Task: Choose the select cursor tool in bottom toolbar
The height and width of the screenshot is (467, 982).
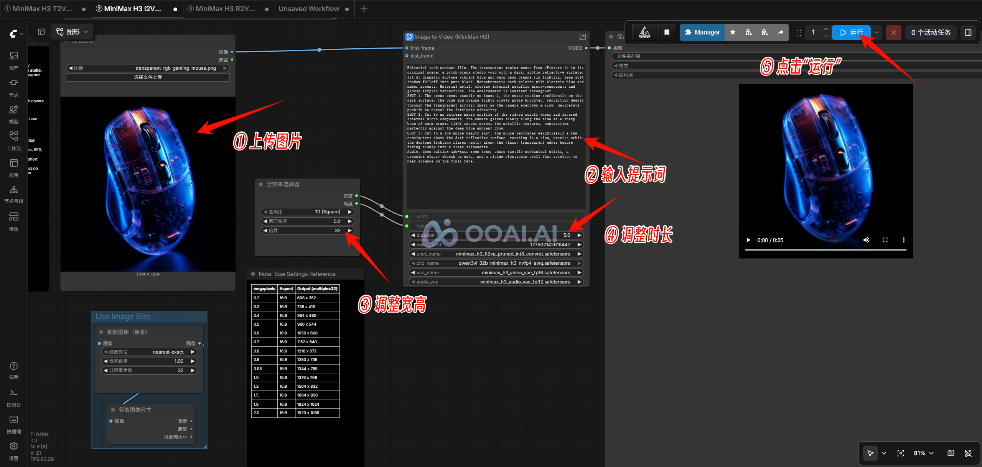Action: 870,453
